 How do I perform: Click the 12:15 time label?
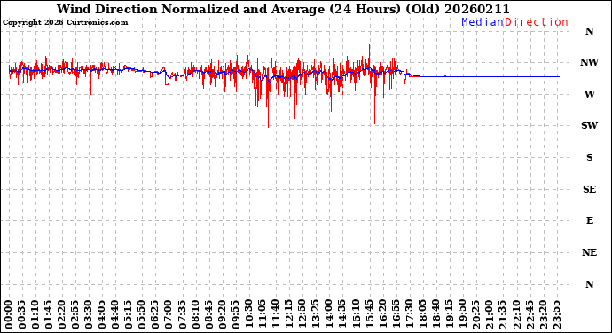point(288,315)
